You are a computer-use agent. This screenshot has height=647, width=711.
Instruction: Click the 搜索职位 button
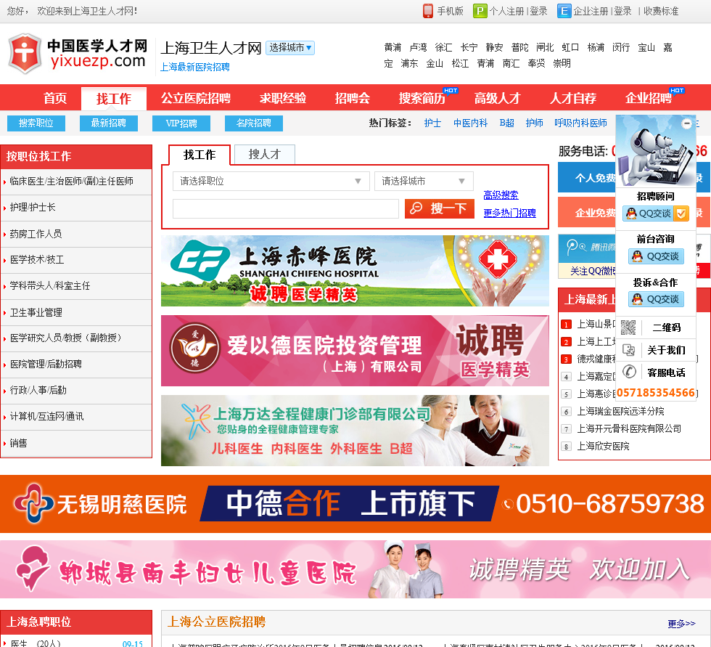coord(36,123)
